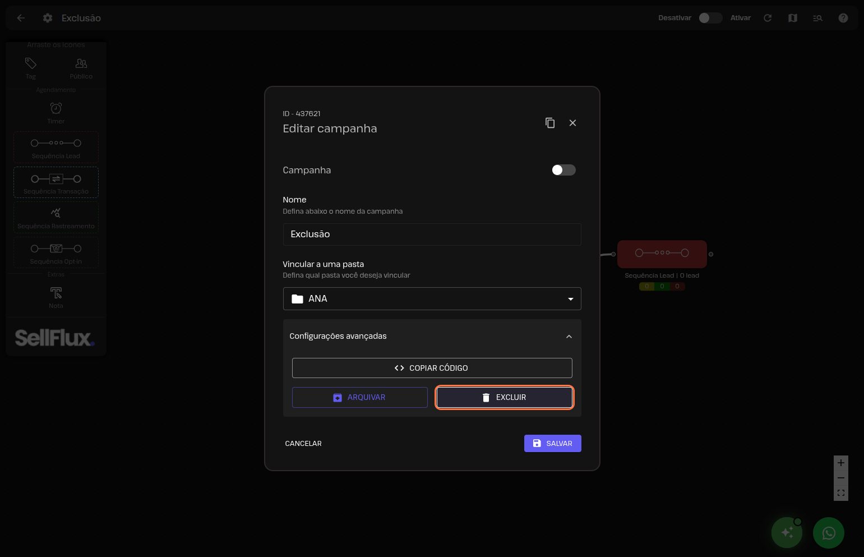Click the back arrow in header
The width and height of the screenshot is (864, 557).
(x=21, y=18)
